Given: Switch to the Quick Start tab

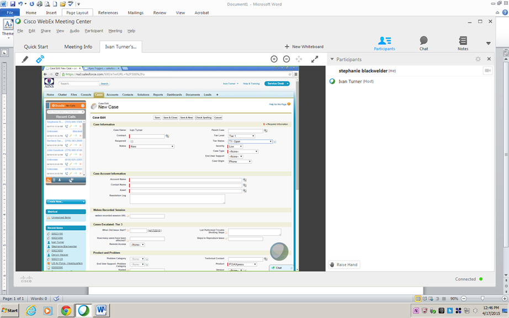Looking at the screenshot, I should (x=36, y=47).
